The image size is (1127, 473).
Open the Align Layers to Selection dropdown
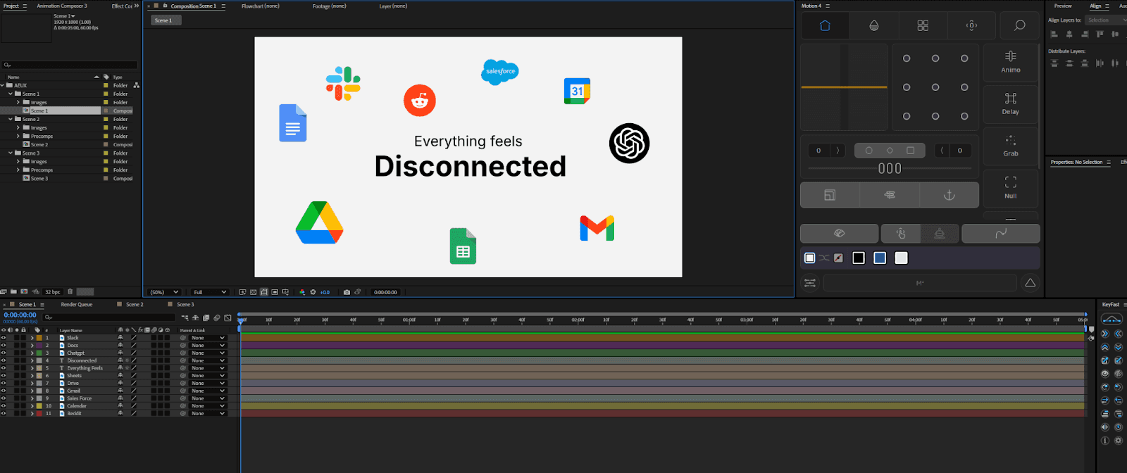coord(1104,20)
